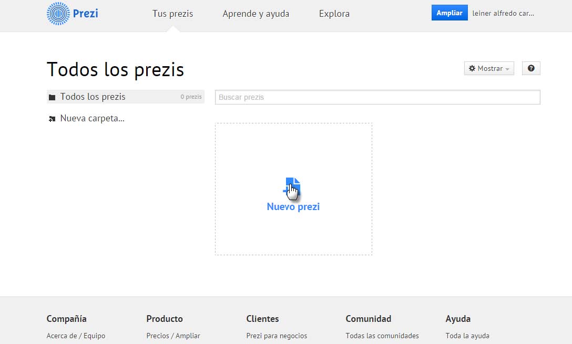Select the Explora navigation item
572x344 pixels.
334,14
